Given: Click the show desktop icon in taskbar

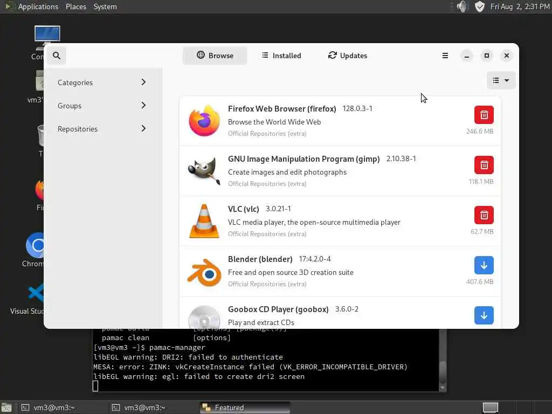Looking at the screenshot, I should click(6, 408).
